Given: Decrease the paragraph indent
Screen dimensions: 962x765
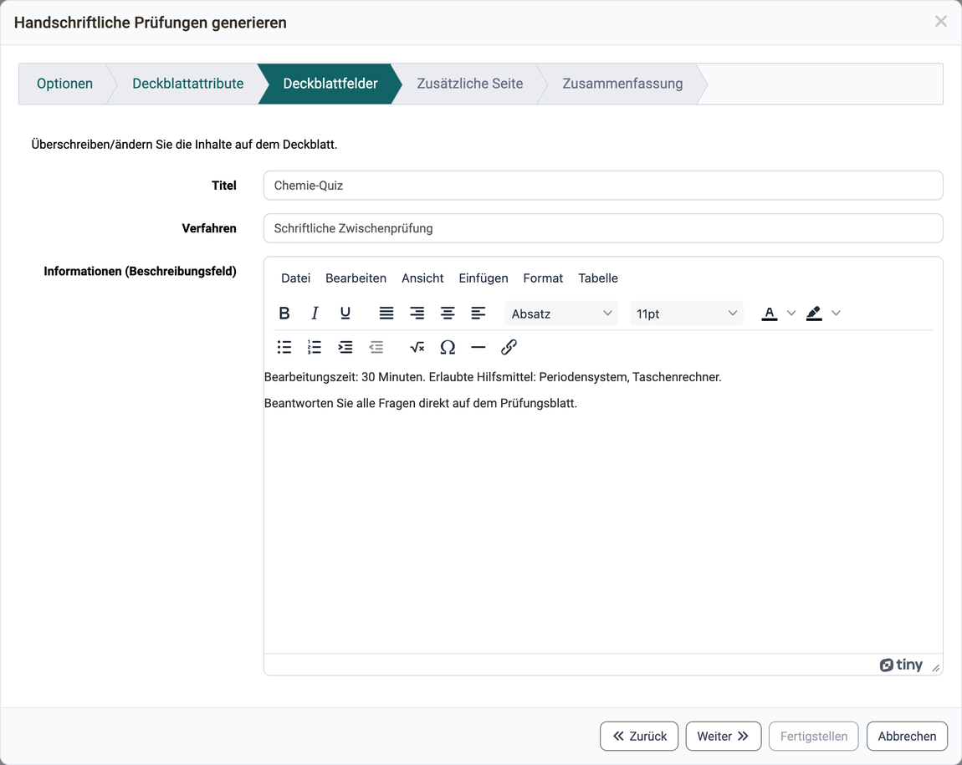Looking at the screenshot, I should coord(376,348).
